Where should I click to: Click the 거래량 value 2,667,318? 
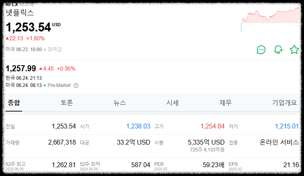tap(62, 142)
